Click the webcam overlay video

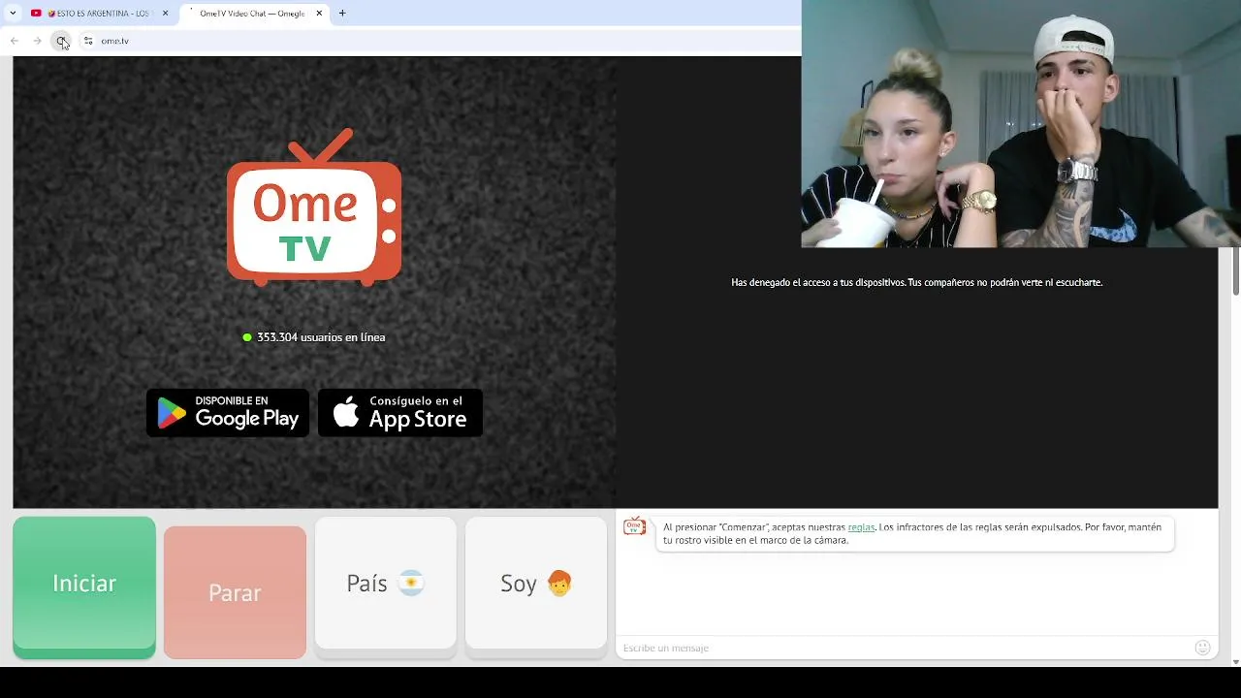pos(1021,124)
